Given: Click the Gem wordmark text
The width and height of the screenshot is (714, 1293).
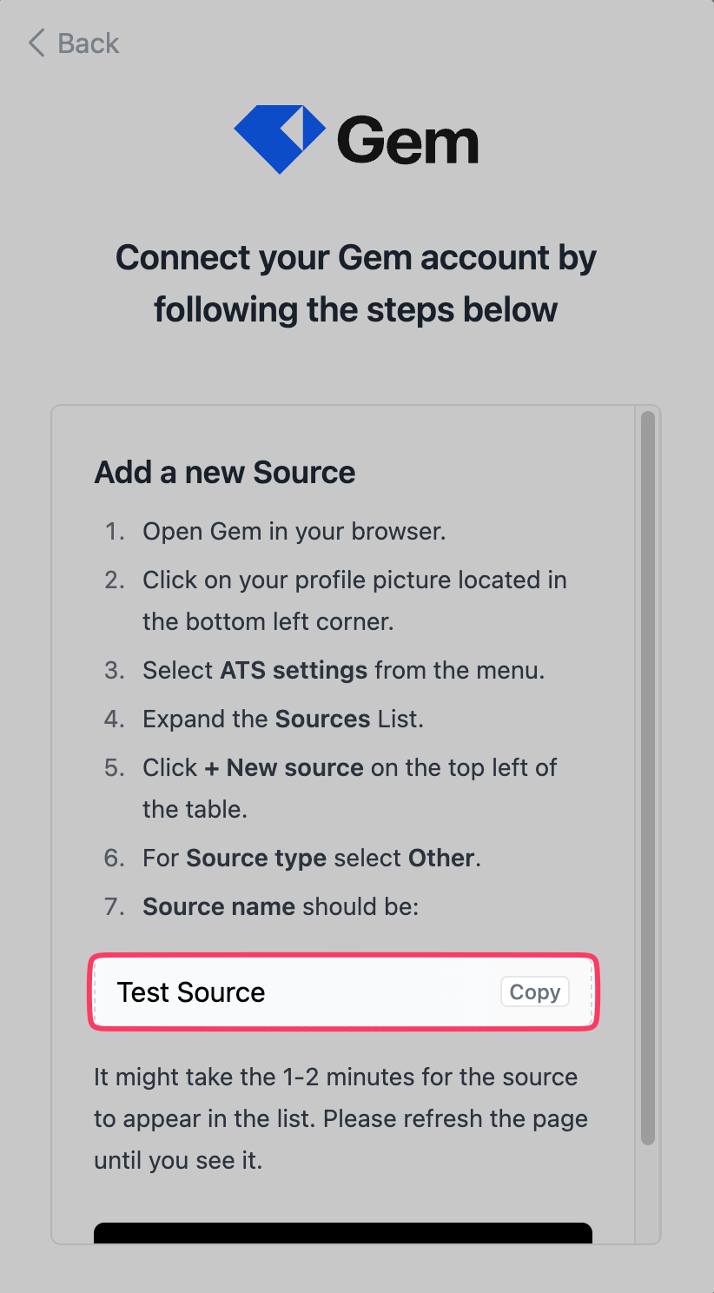Looking at the screenshot, I should pos(407,141).
